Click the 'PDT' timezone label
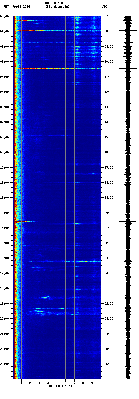Screen dimensions: 139x399 (x=6, y=7)
